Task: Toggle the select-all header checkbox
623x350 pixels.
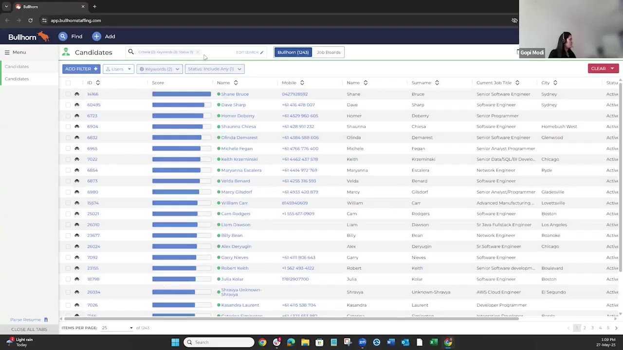Action: coord(68,83)
